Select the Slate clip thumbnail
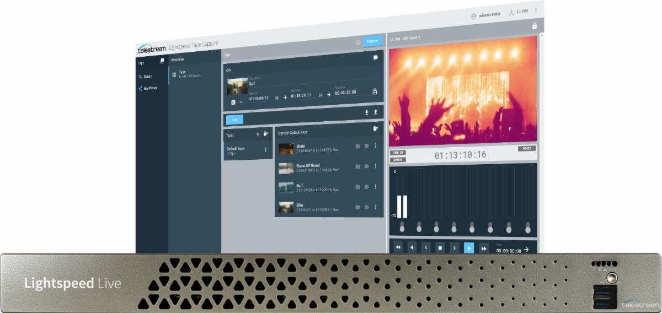The height and width of the screenshot is (313, 662). point(286,149)
